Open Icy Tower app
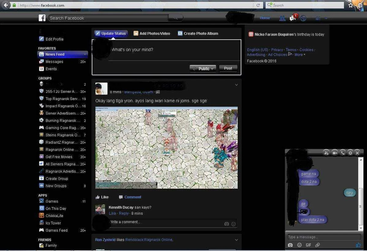This screenshot has height=251, width=367. click(62, 223)
